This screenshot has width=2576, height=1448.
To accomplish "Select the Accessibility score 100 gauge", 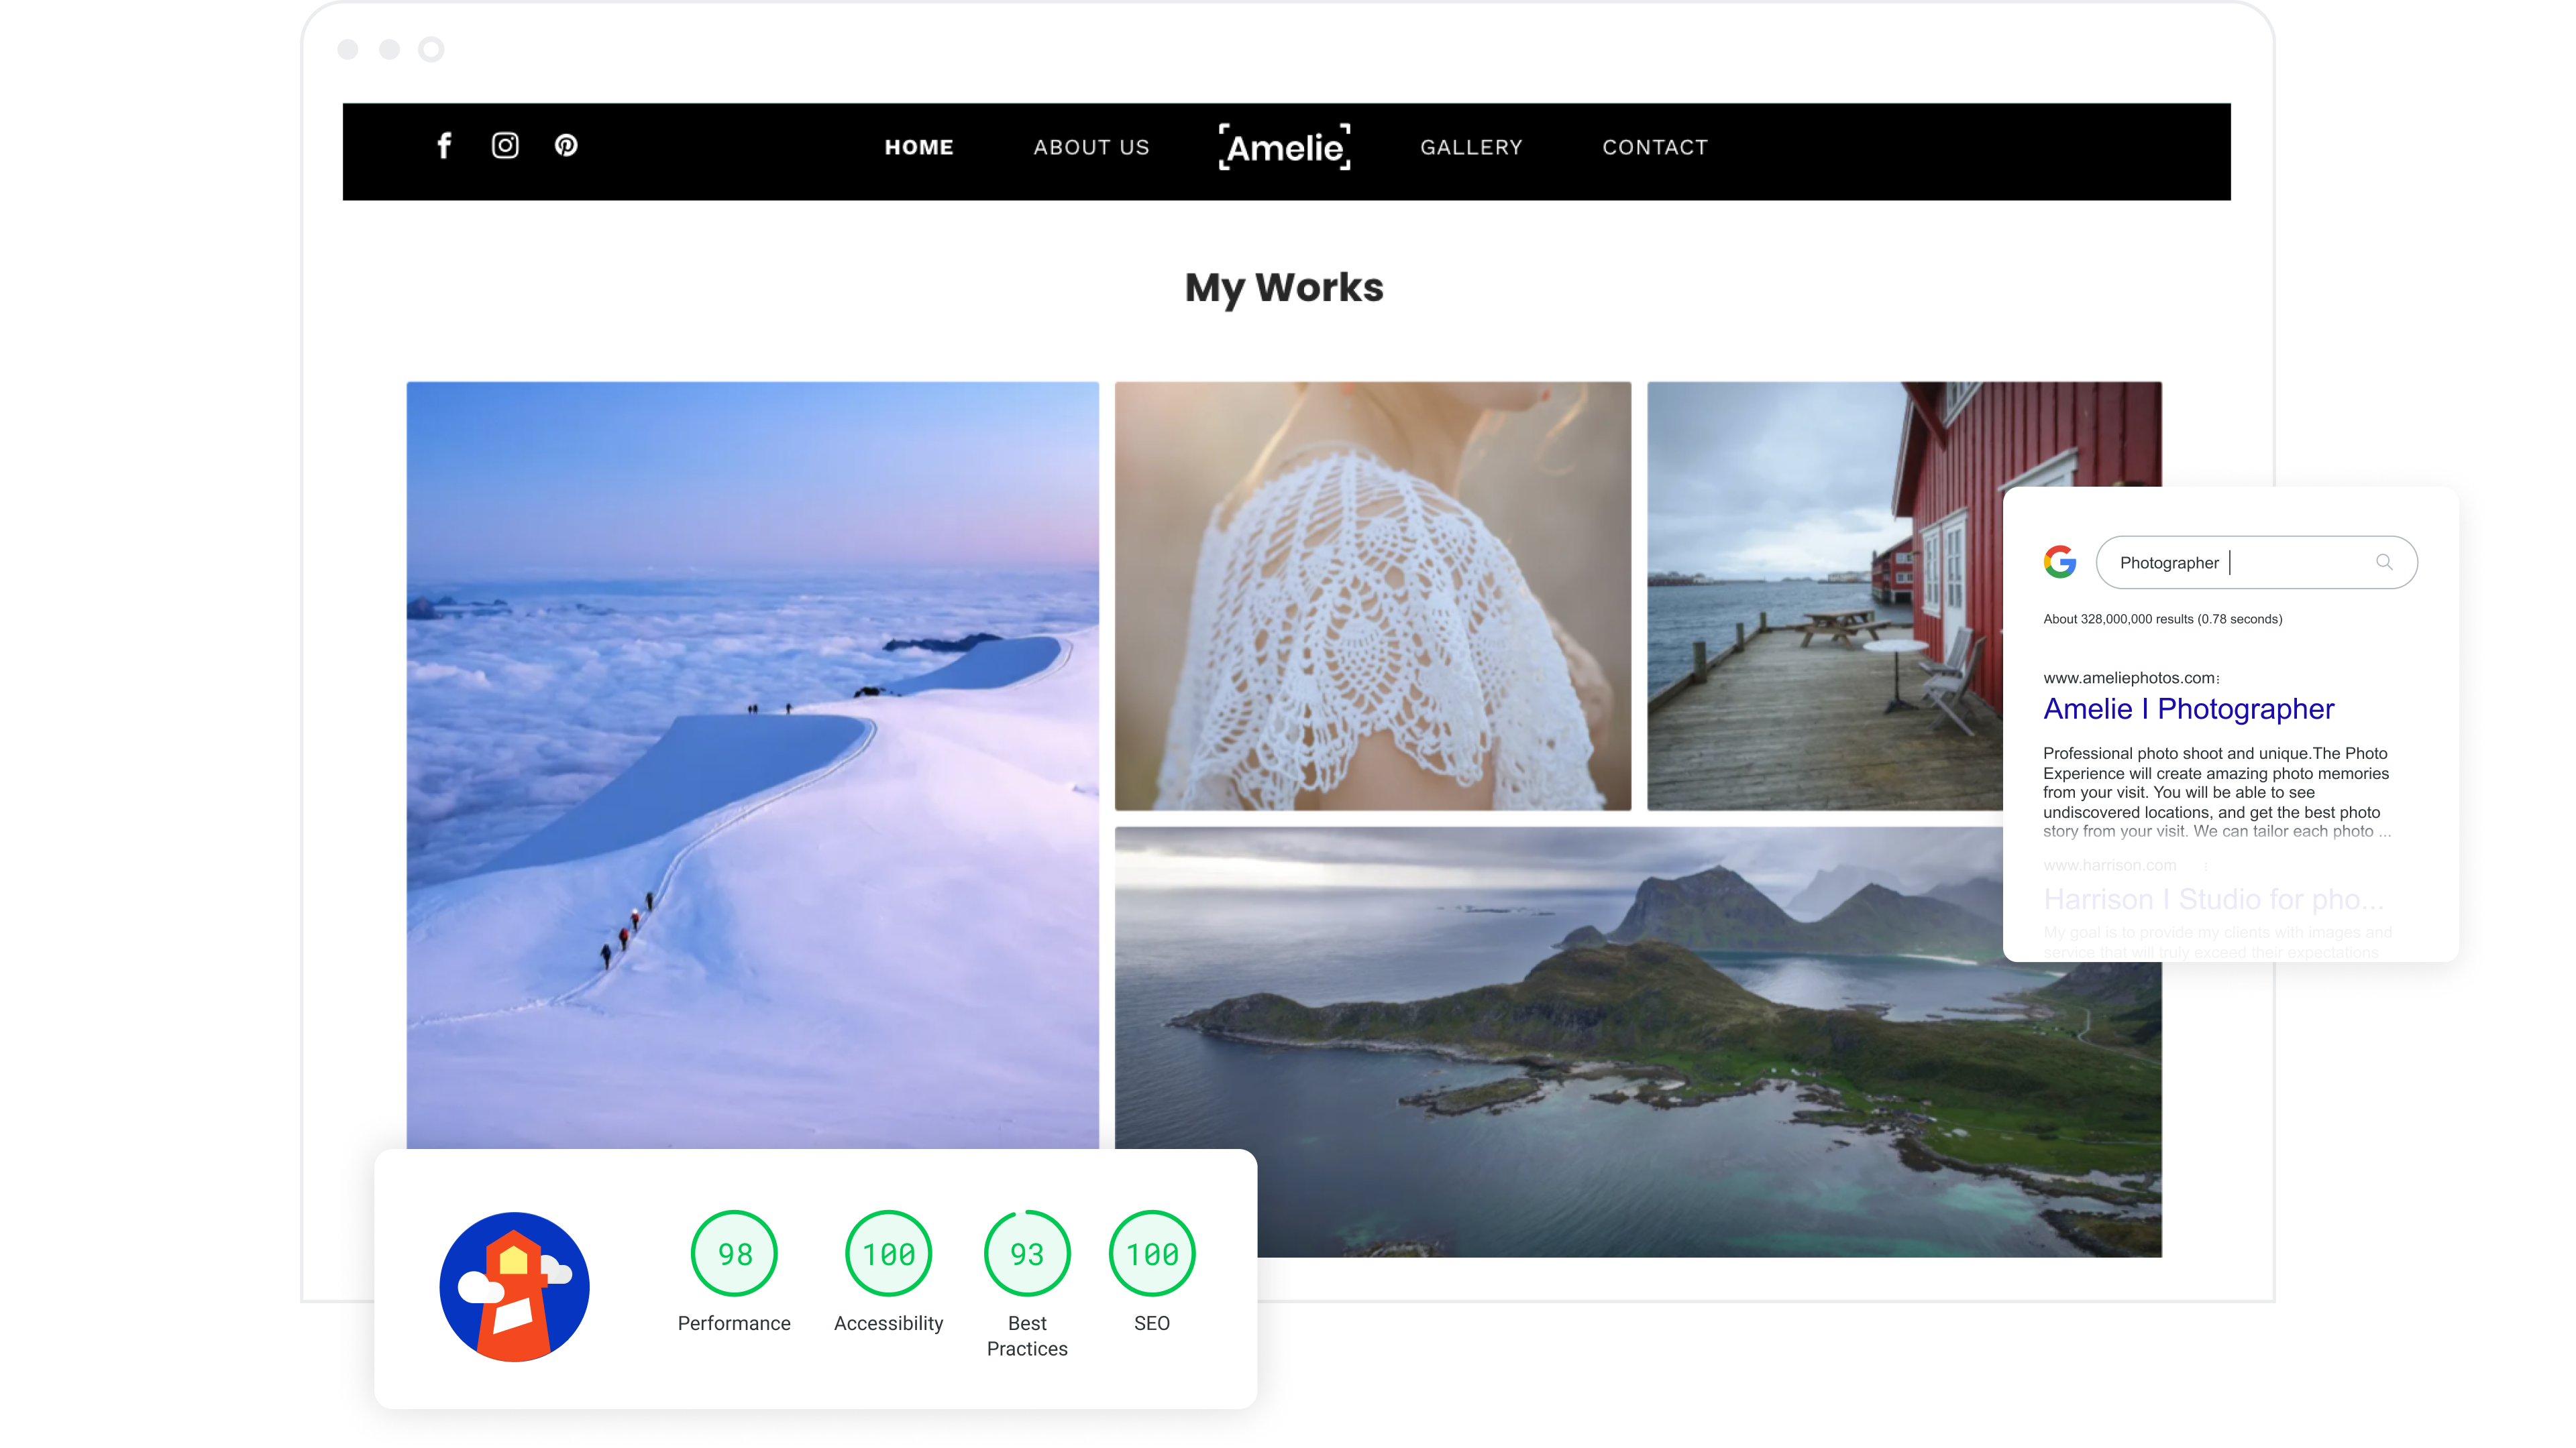I will pos(888,1253).
